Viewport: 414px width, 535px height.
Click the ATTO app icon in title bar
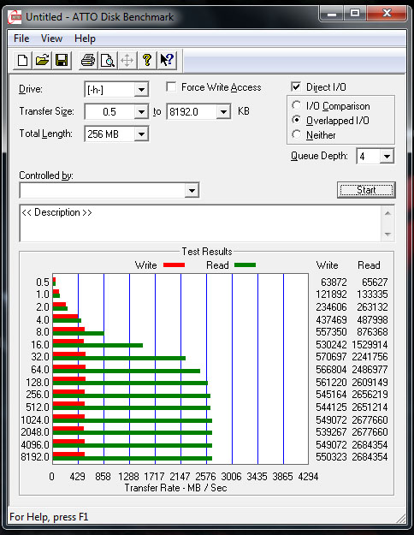pos(15,17)
